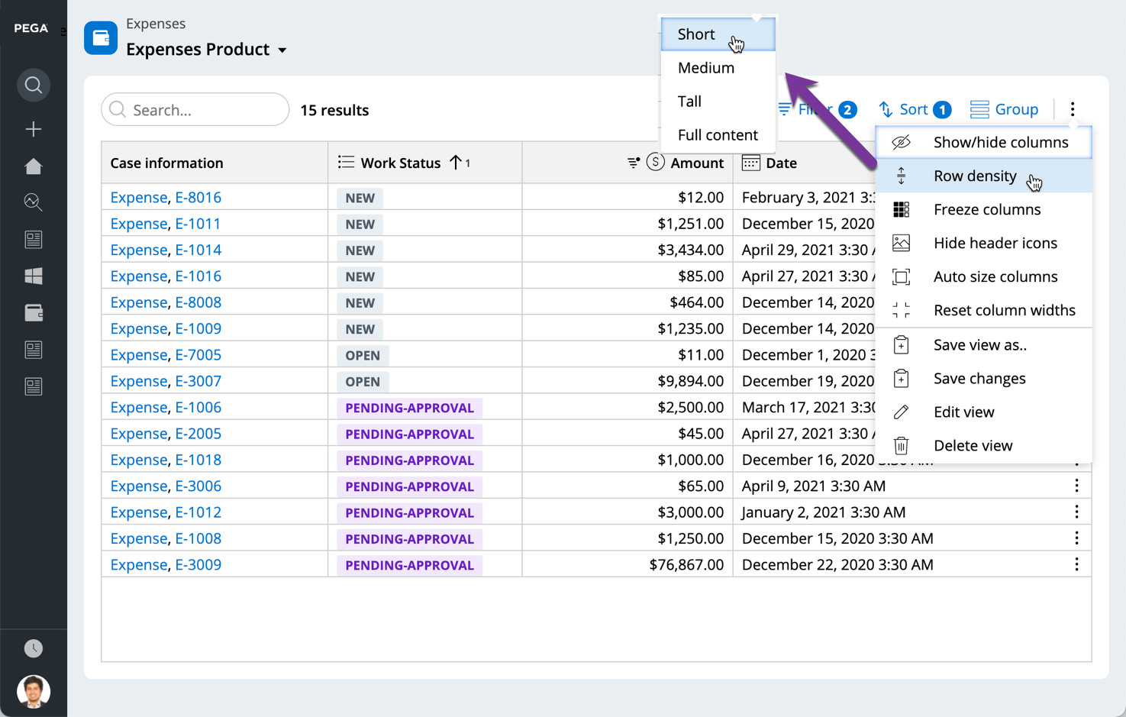1126x717 pixels.
Task: Choose Show/hide columns menu item
Action: (984, 142)
